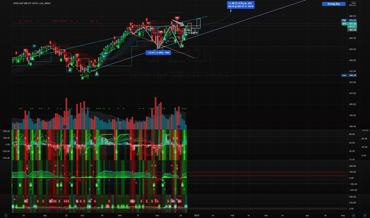370x218 pixels.
Task: Click the 480.00 price scale value
Action: tap(353, 16)
